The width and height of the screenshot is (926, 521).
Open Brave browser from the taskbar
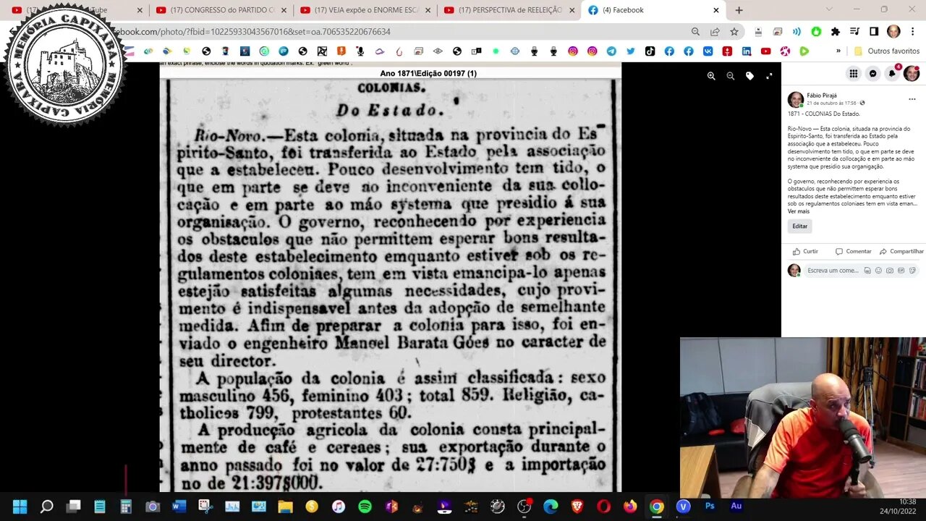[577, 507]
